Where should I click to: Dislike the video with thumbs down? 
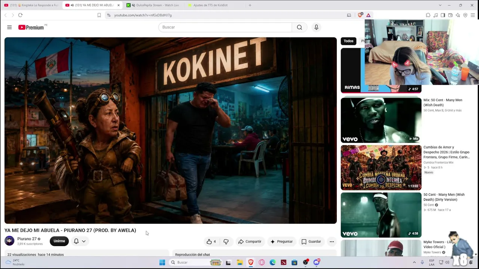pyautogui.click(x=226, y=242)
